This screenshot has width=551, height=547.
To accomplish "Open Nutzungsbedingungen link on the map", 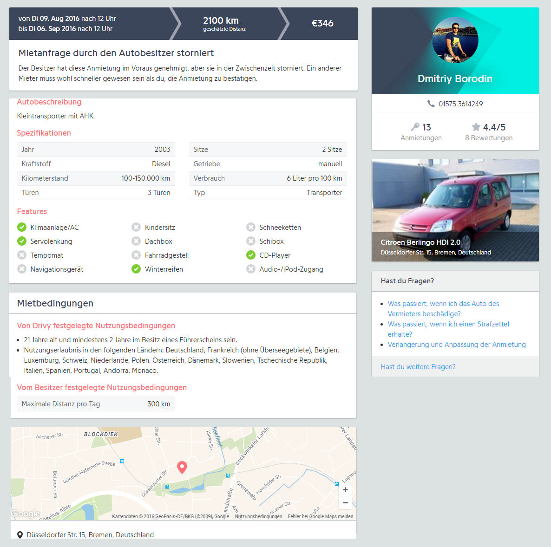I will [258, 516].
